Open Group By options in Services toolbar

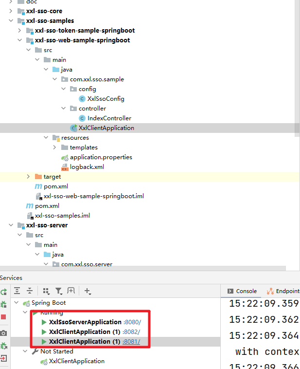coord(46,291)
